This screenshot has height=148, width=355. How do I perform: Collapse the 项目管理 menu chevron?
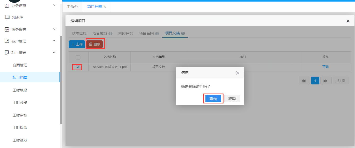click(x=54, y=52)
